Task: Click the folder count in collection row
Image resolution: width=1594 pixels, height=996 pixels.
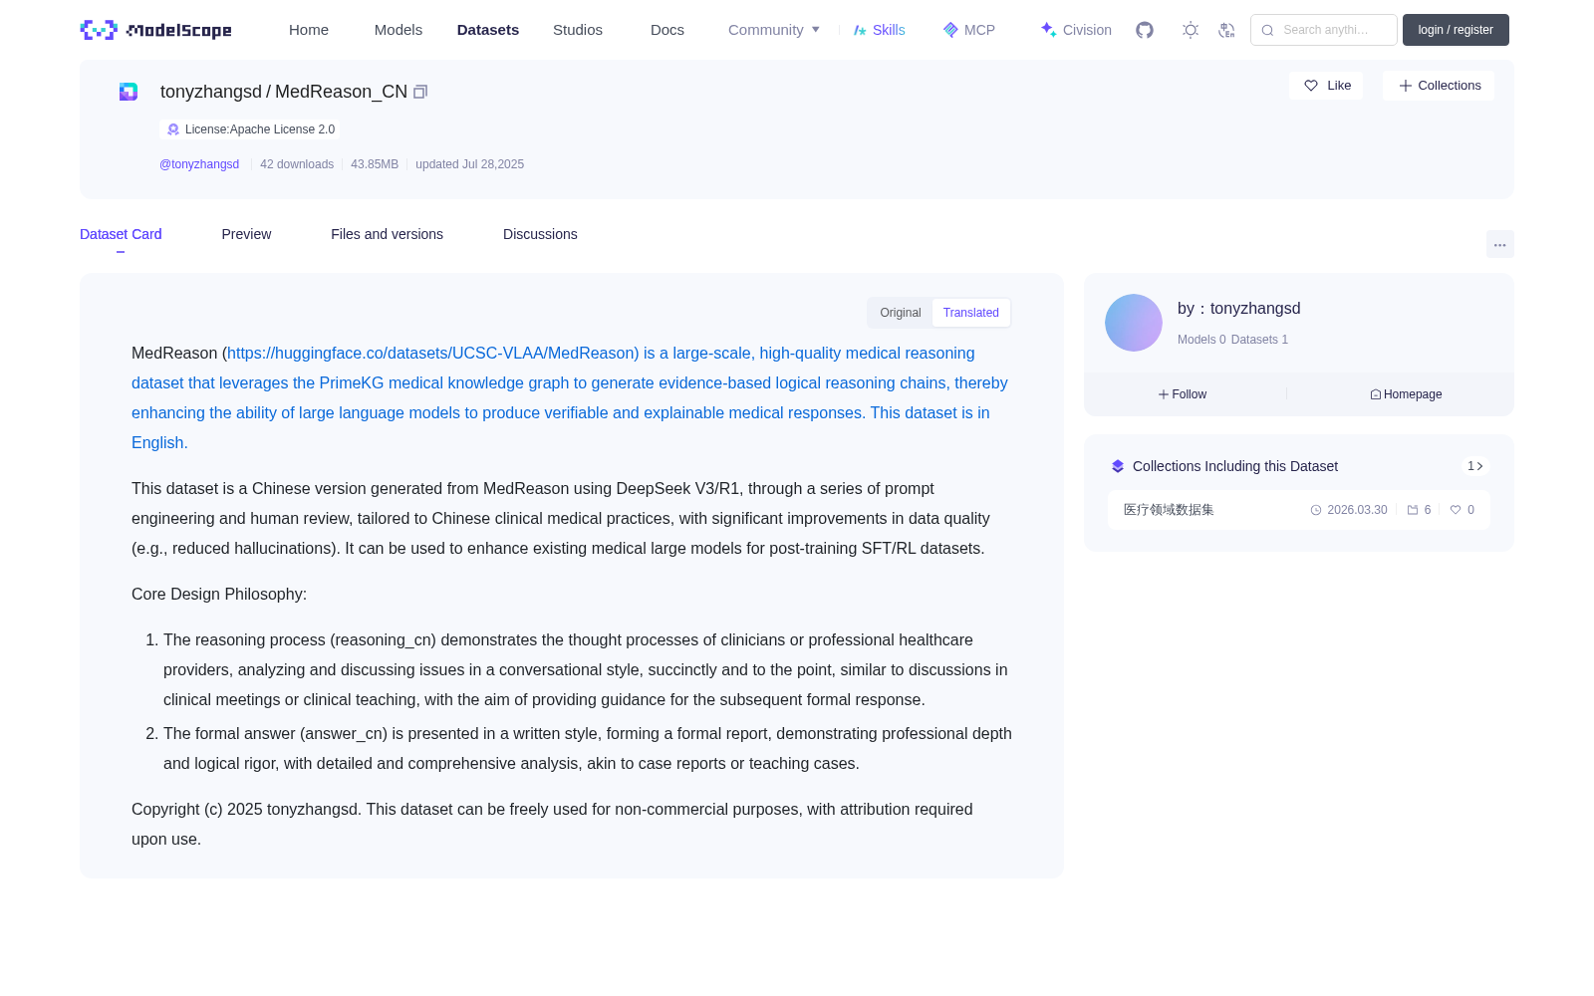Action: pyautogui.click(x=1419, y=510)
